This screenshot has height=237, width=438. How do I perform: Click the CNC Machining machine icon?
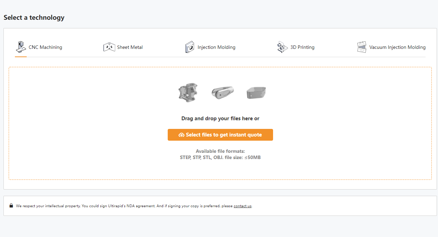tap(21, 46)
